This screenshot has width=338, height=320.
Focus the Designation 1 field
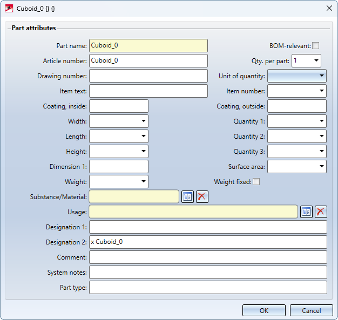(x=208, y=227)
